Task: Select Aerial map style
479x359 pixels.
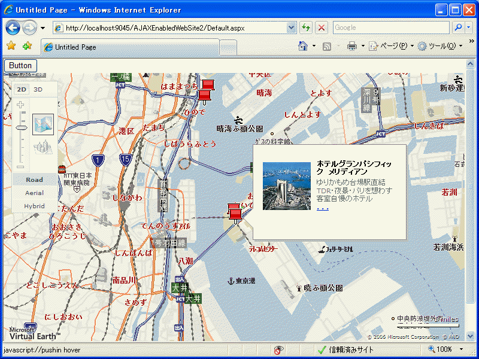Action: click(34, 193)
